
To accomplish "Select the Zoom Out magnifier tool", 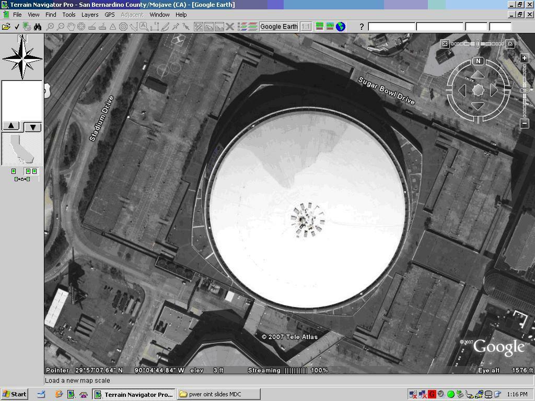I will click(x=61, y=27).
